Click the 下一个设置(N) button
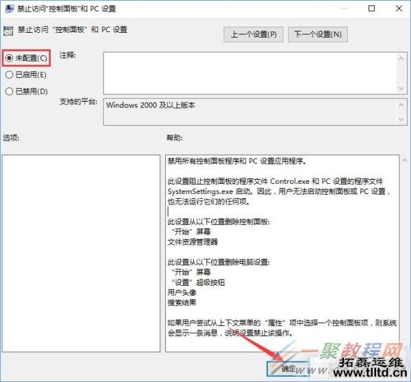Image resolution: width=411 pixels, height=382 pixels. pos(318,34)
